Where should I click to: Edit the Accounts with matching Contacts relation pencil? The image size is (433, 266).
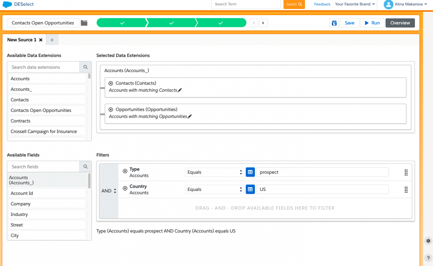pos(180,90)
